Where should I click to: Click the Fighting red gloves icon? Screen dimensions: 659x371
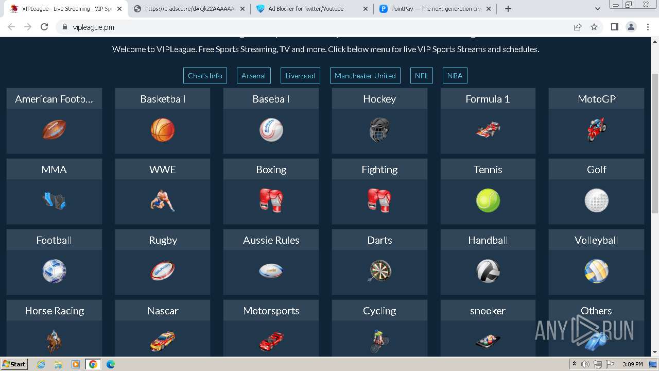click(379, 200)
